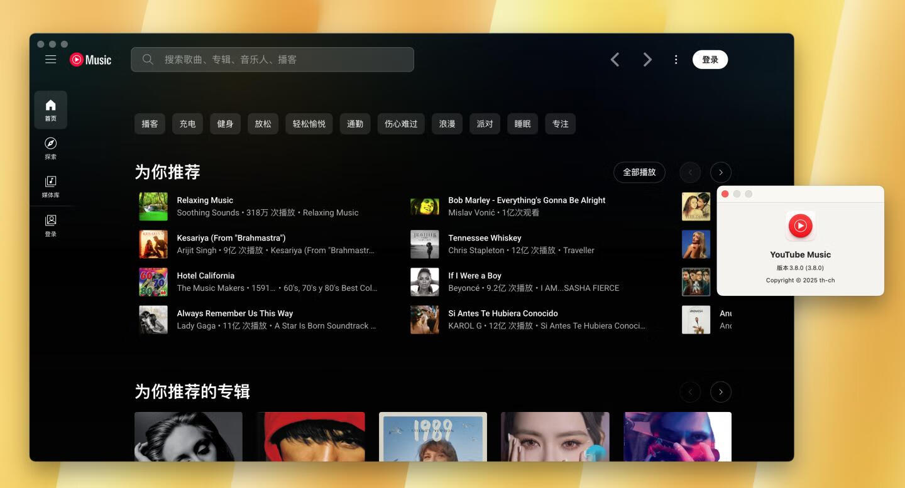
Task: Show previous items in 为你推荐
Action: 690,172
